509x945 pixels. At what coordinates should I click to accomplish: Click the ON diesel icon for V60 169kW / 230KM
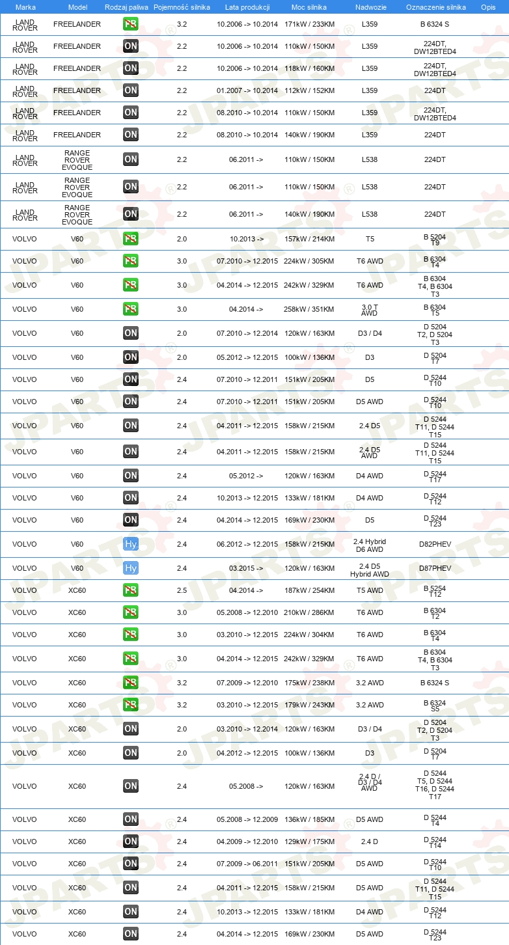click(131, 520)
